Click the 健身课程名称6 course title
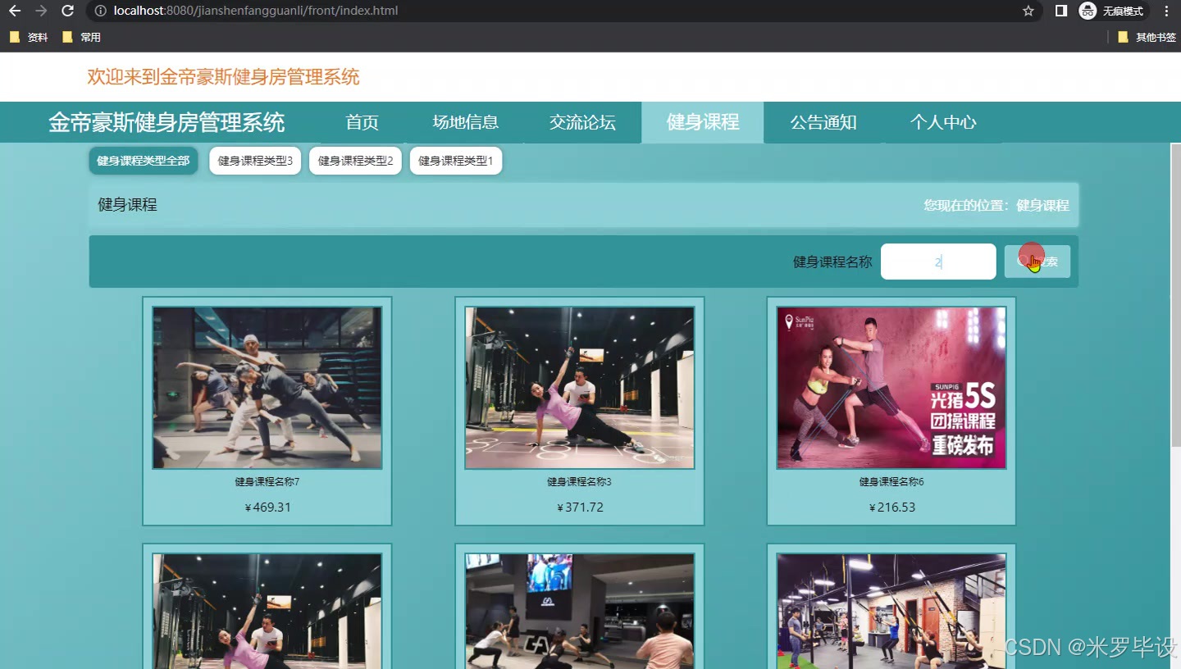Image resolution: width=1181 pixels, height=669 pixels. [x=891, y=482]
